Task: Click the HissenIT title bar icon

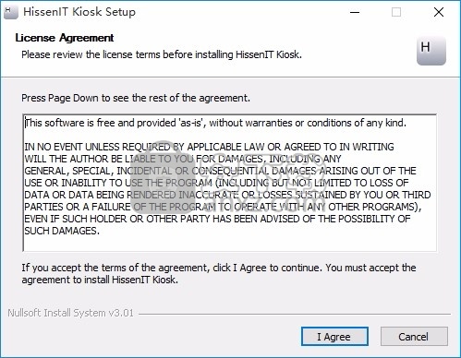Action: pos(11,12)
